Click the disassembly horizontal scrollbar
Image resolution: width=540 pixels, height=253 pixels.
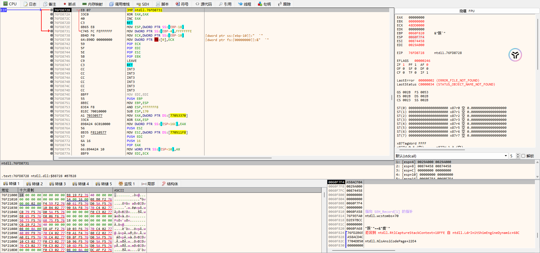(165, 158)
